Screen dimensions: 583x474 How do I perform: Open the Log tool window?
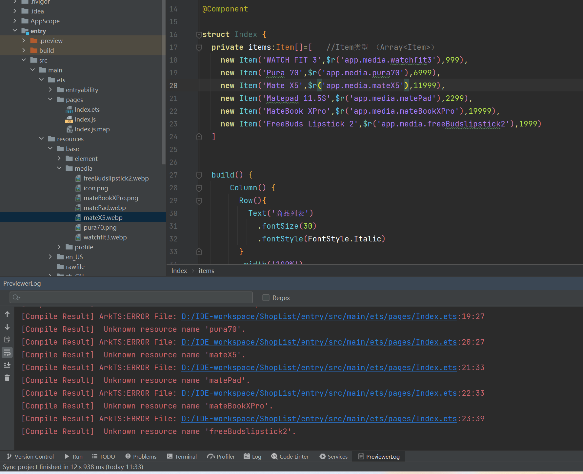pyautogui.click(x=252, y=456)
